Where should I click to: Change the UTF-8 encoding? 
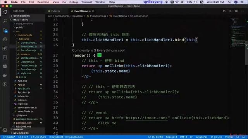[x=183, y=137]
